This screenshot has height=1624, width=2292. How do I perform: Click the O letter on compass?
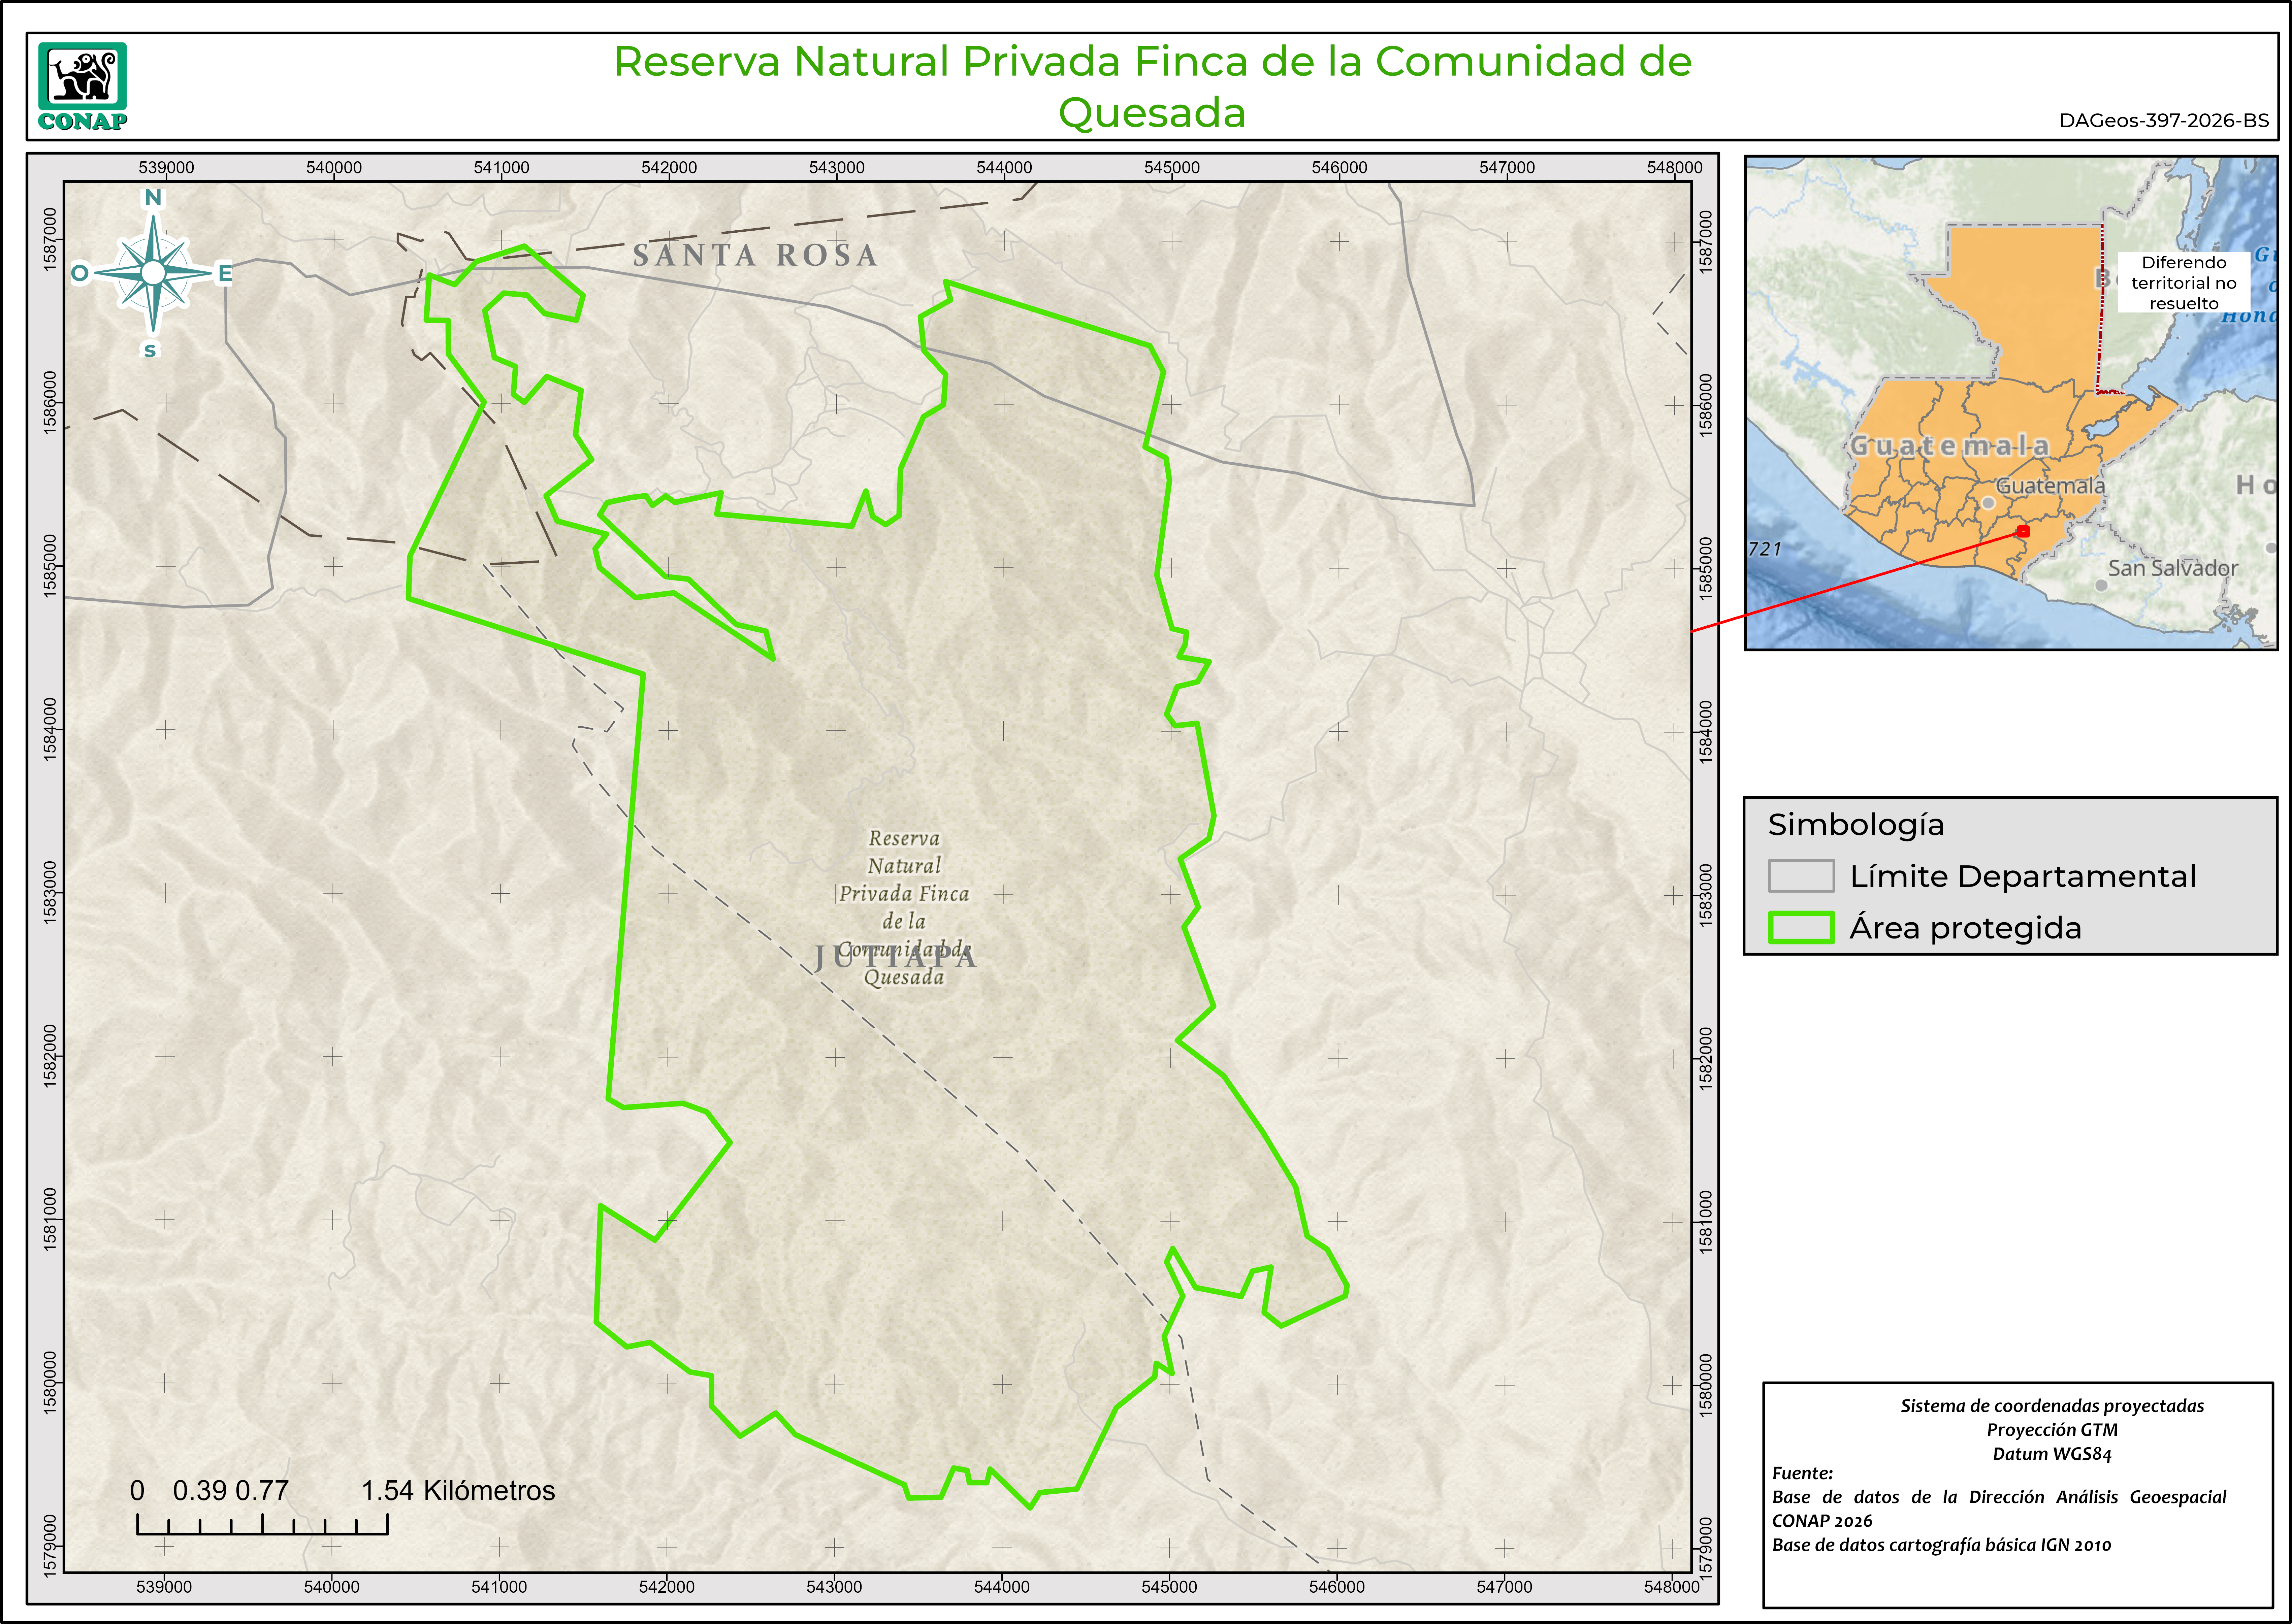[x=80, y=273]
